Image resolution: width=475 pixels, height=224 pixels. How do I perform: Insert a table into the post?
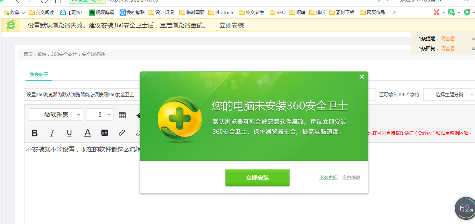pyautogui.click(x=122, y=115)
